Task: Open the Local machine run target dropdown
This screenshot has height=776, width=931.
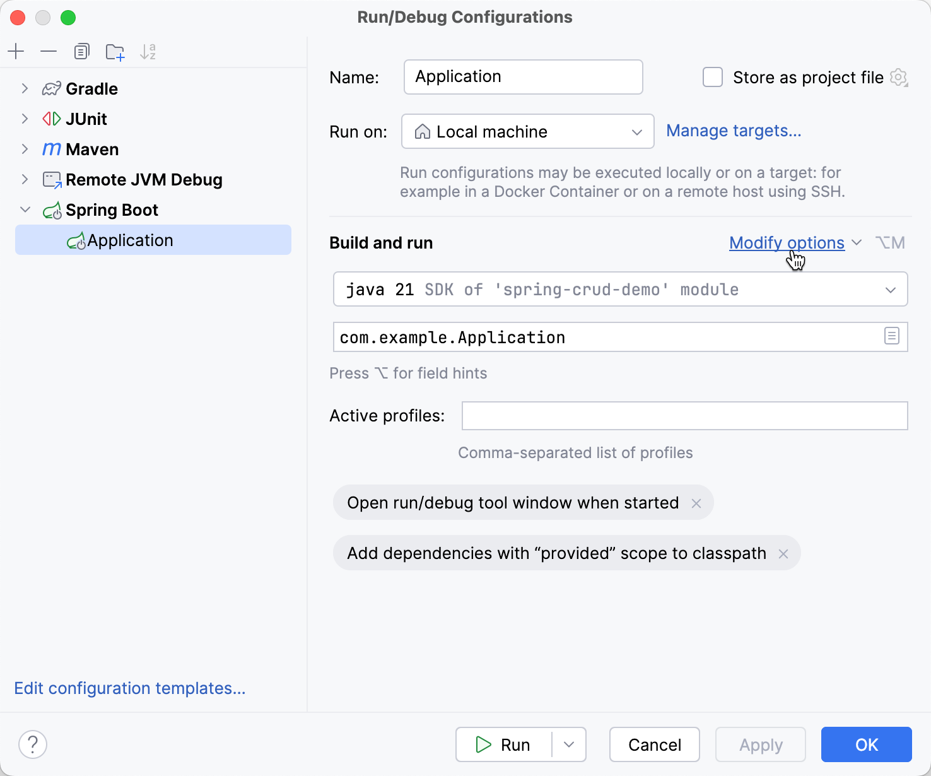Action: point(636,131)
